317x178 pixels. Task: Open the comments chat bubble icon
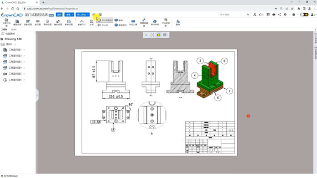tap(274, 15)
